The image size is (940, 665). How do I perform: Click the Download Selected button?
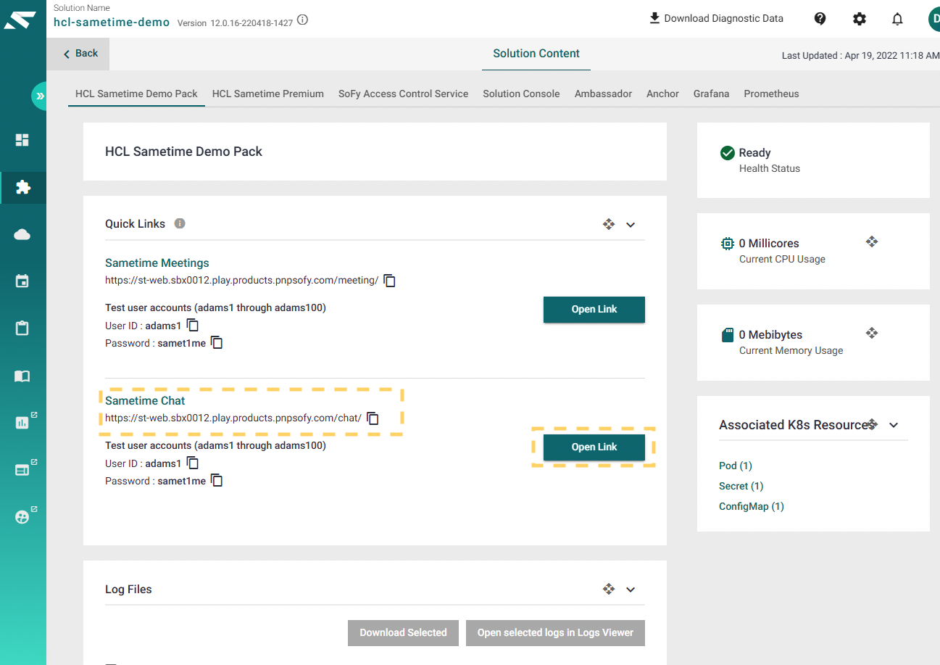(403, 632)
